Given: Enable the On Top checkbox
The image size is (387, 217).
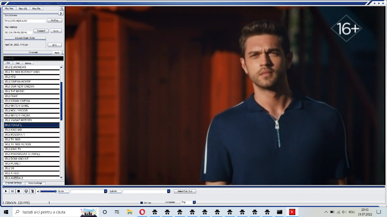Looking at the screenshot, I should coord(142,203).
